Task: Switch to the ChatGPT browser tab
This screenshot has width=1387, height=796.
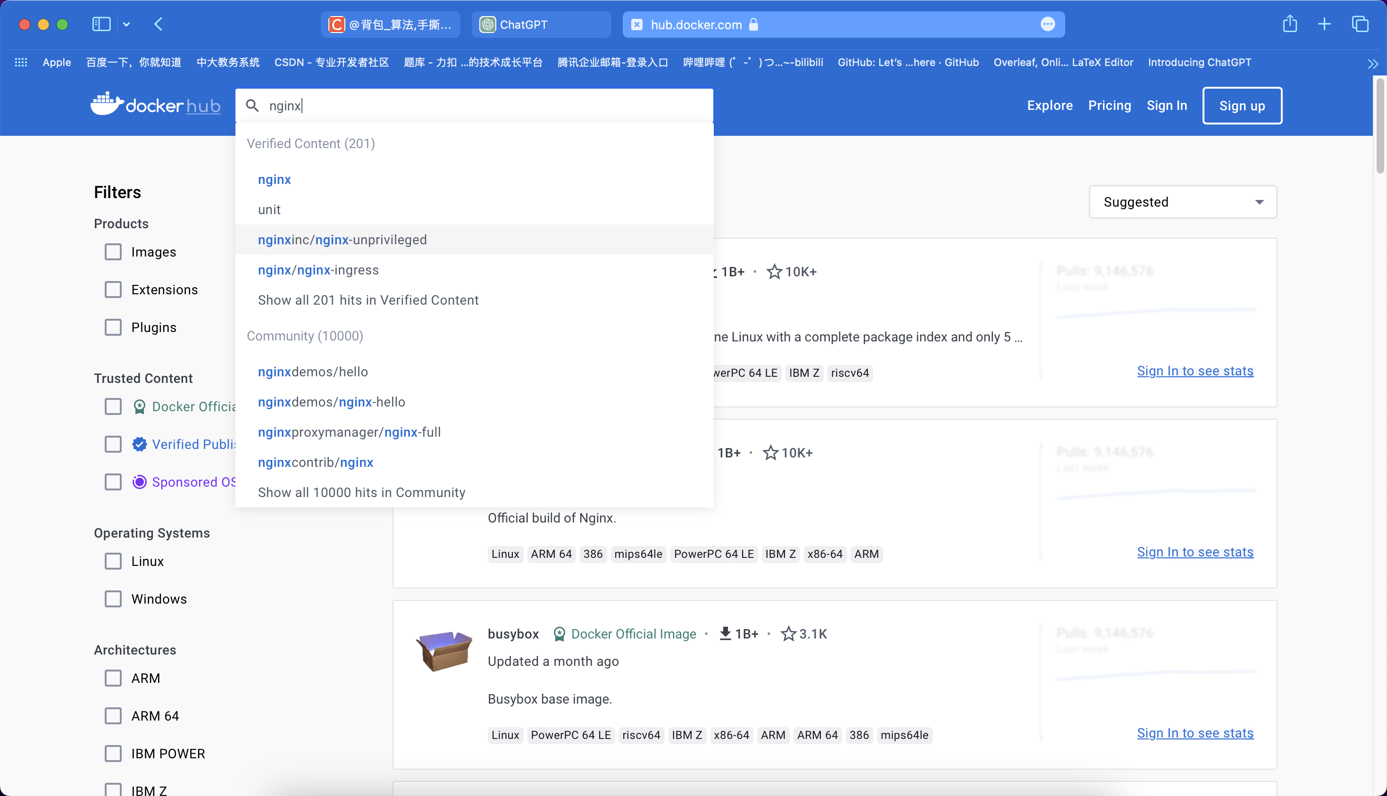Action: point(541,25)
